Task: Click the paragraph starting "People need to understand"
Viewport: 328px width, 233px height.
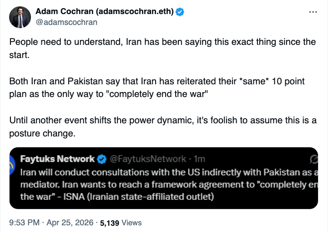Action: click(162, 48)
